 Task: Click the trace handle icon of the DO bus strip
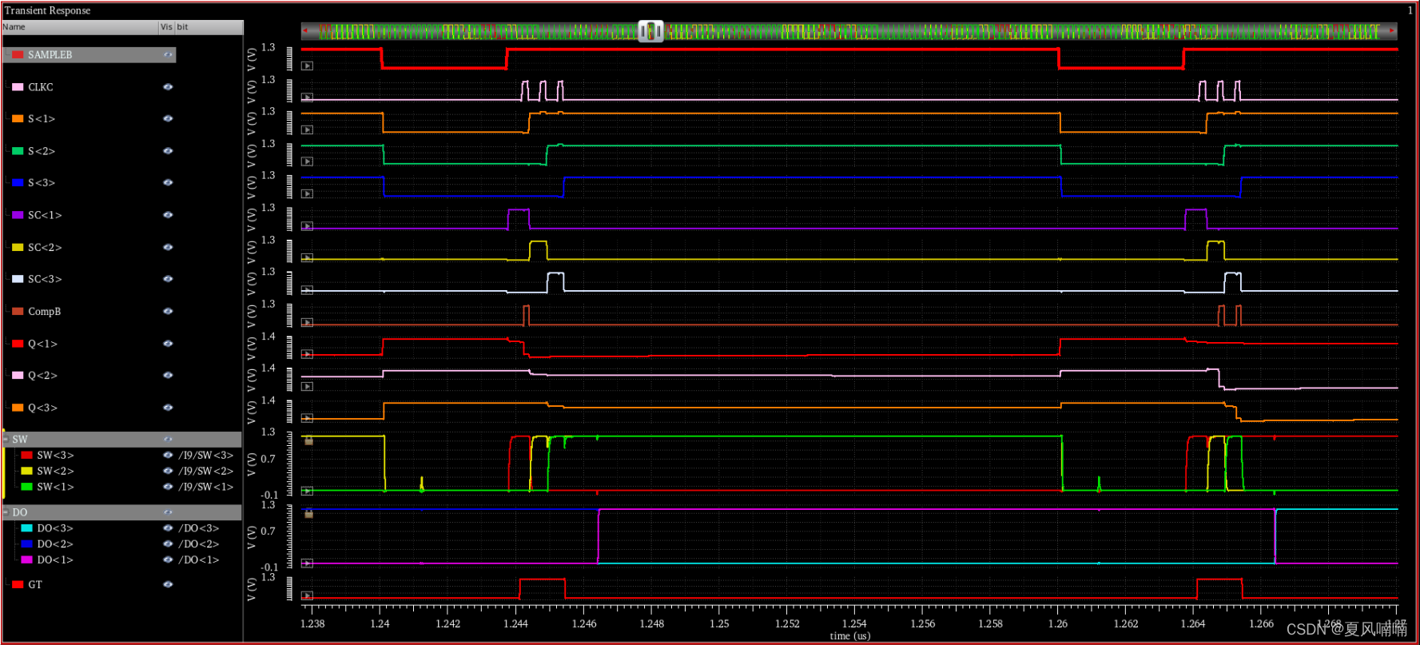307,563
